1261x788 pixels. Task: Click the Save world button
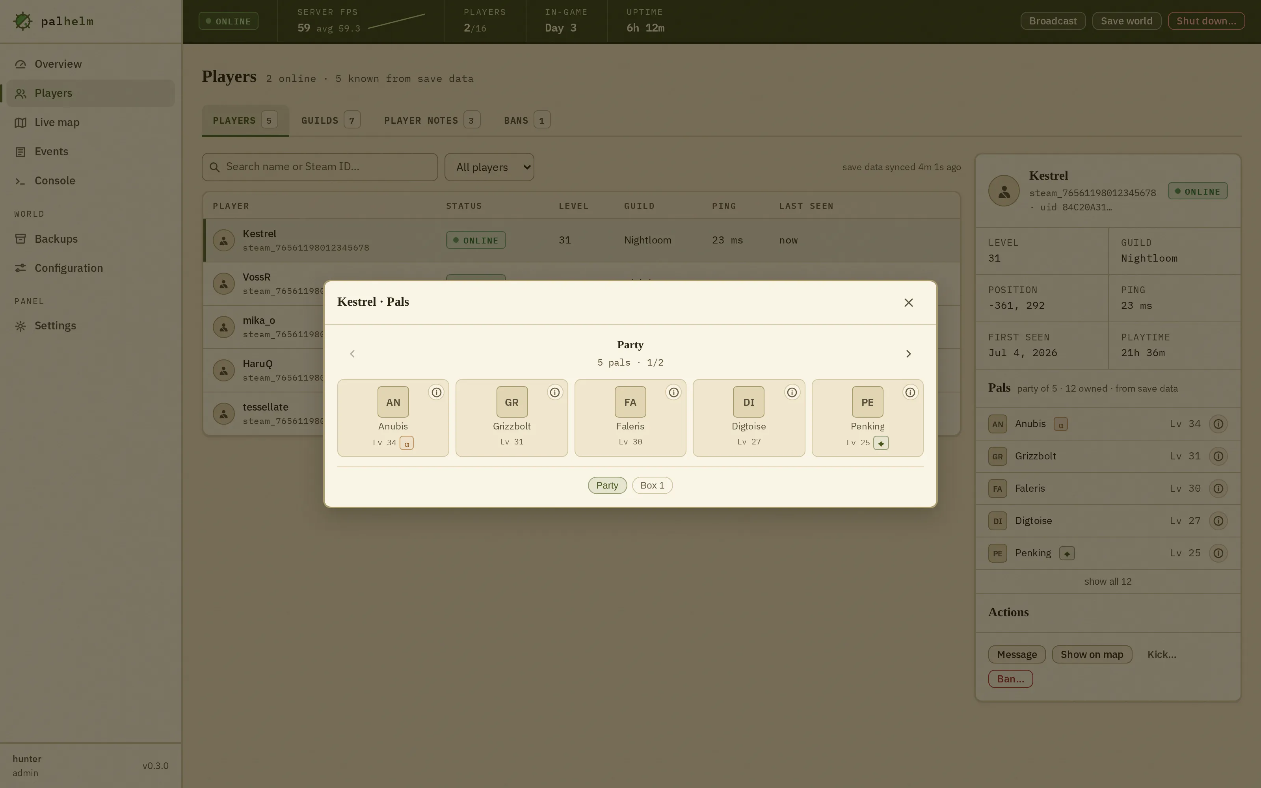coord(1127,21)
